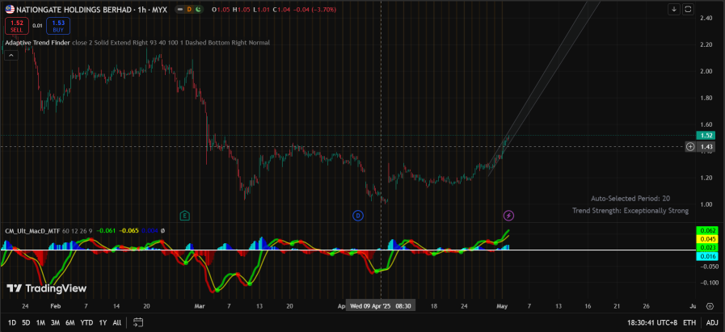Open the Go to date calendar icon
Image resolution: width=725 pixels, height=332 pixels.
(138, 322)
